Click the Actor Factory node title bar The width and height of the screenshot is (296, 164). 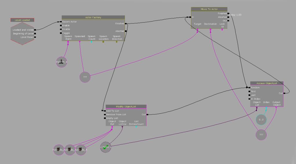click(93, 17)
